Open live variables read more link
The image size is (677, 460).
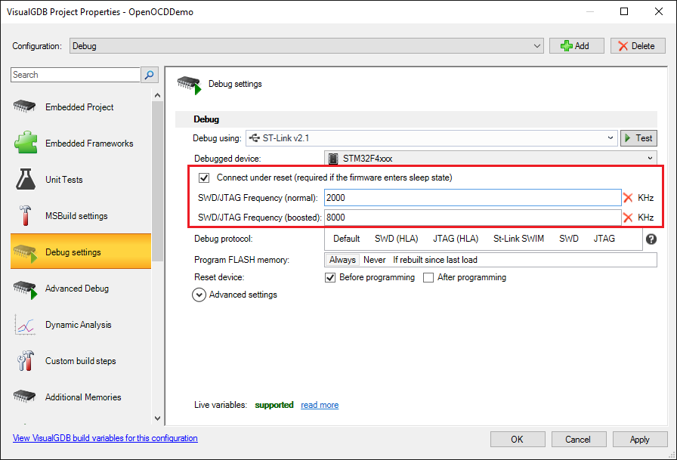(x=320, y=405)
